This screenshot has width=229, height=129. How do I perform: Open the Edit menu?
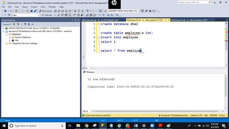pos(10,7)
